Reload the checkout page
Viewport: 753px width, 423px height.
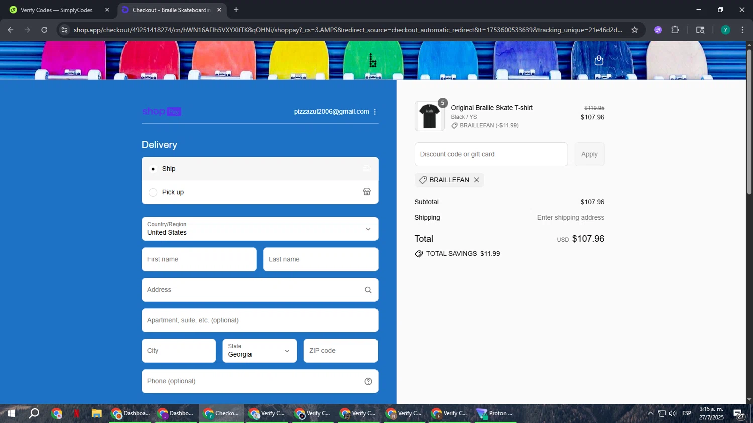pyautogui.click(x=44, y=30)
